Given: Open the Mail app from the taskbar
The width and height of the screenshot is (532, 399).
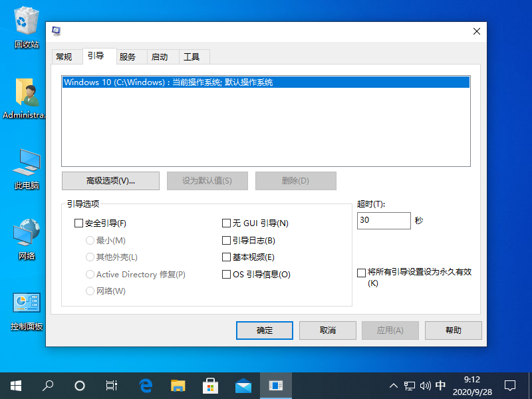Looking at the screenshot, I should point(243,385).
